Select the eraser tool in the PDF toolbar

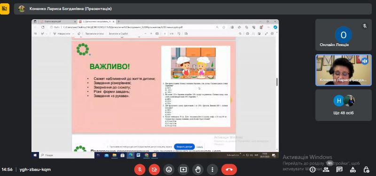click(x=78, y=33)
